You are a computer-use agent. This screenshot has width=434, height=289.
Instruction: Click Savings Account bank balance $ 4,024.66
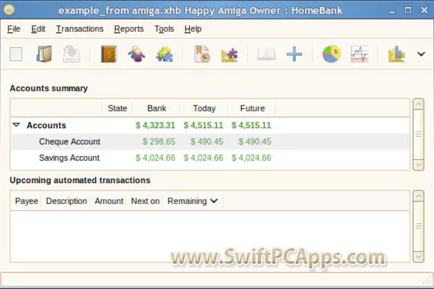tap(156, 158)
